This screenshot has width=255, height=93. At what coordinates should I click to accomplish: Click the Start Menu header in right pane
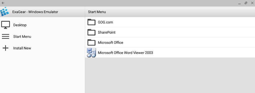click(97, 12)
